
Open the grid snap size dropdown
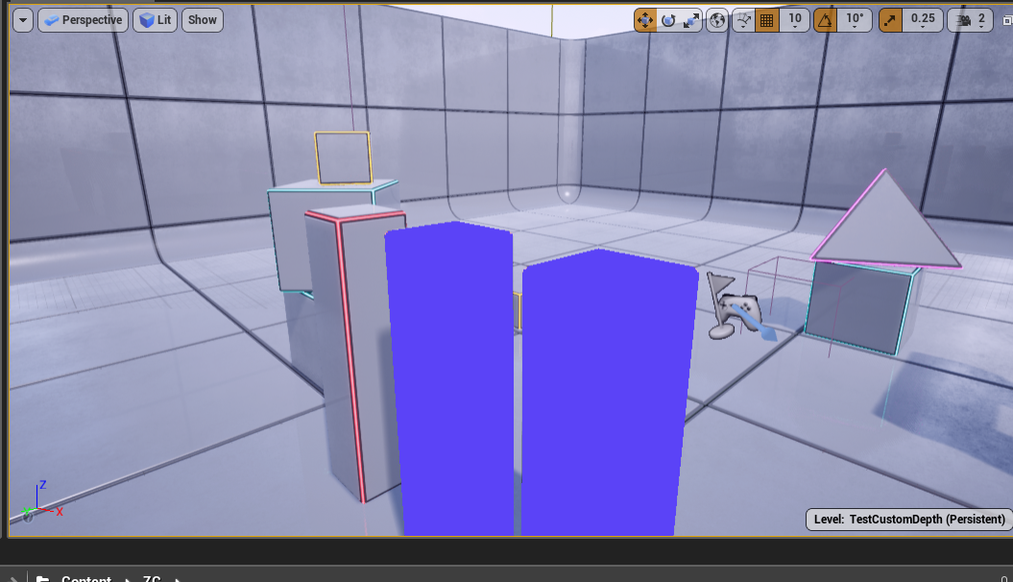pyautogui.click(x=796, y=18)
